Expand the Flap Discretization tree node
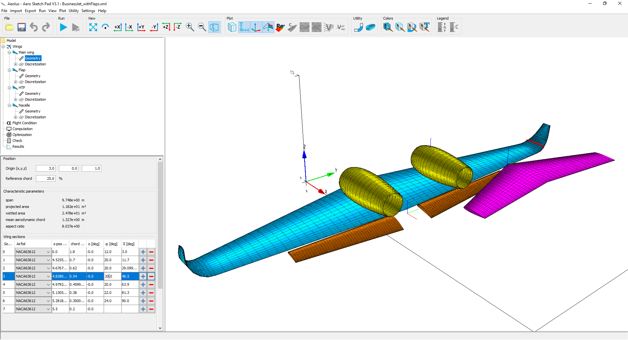The height and width of the screenshot is (340, 628). 15,82
